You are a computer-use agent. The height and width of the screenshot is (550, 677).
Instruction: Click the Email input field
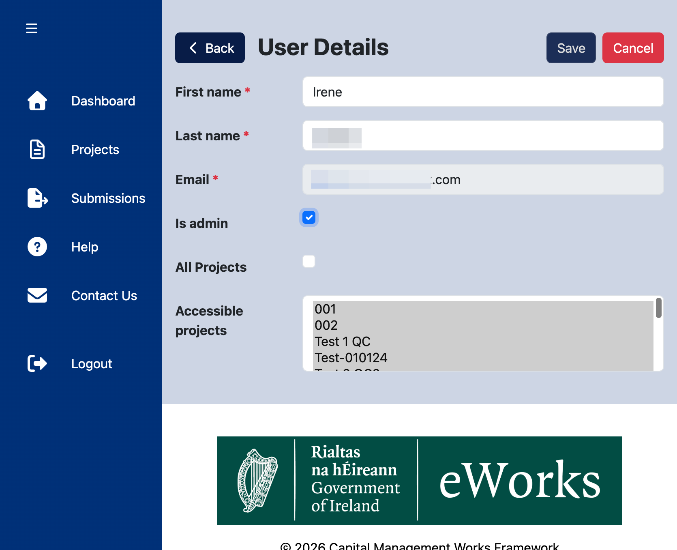[x=483, y=179]
